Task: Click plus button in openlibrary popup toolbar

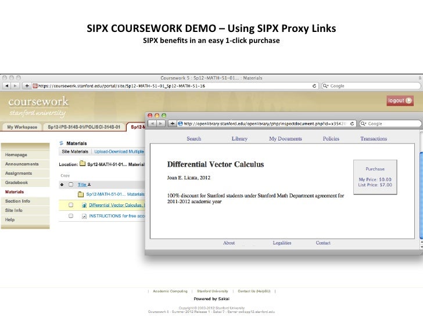Action: [173, 124]
